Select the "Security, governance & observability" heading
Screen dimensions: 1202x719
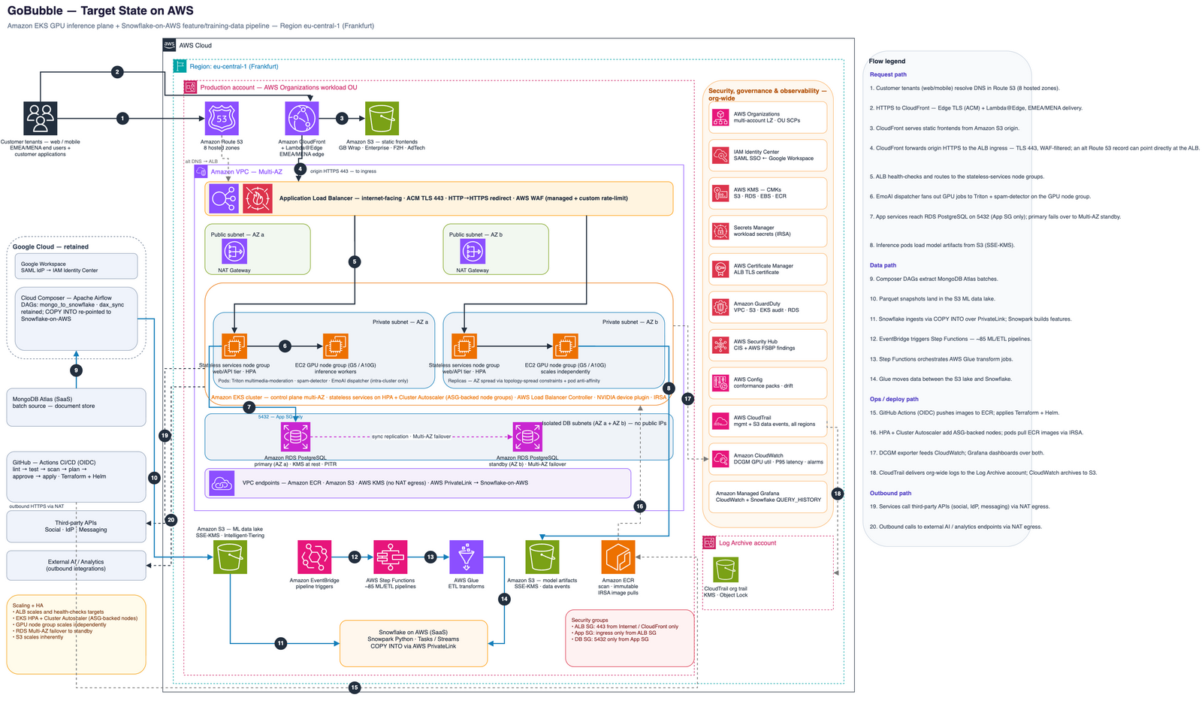pos(767,94)
